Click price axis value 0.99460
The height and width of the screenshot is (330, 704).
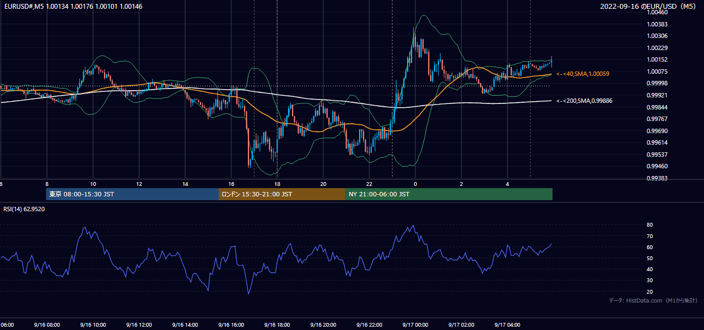(657, 166)
